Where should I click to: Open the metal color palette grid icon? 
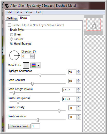click(34, 65)
